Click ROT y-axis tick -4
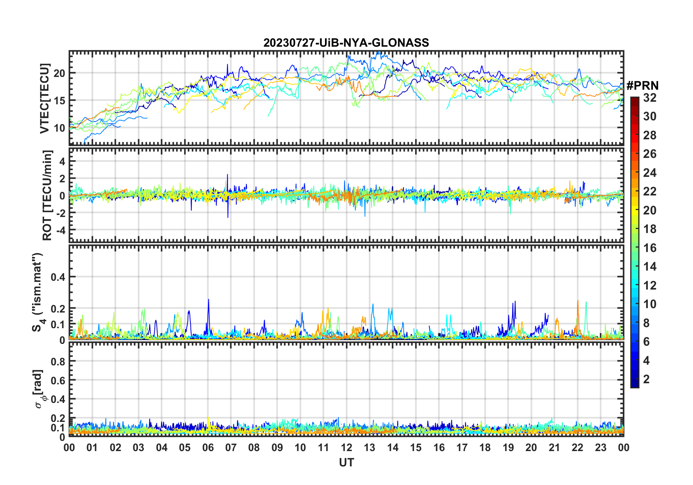This screenshot has height=485, width=693. coord(60,230)
